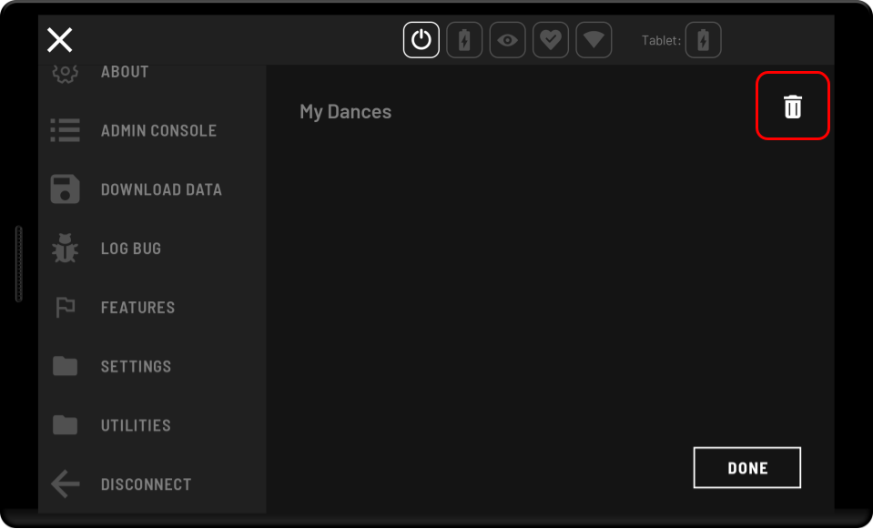Click the robot battery charging icon

click(464, 40)
